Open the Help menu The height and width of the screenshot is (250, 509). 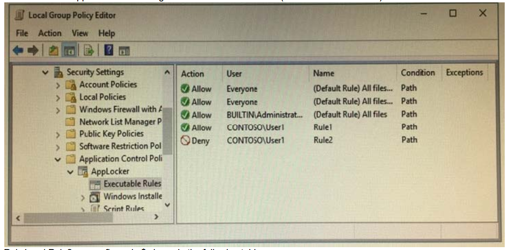click(x=106, y=33)
